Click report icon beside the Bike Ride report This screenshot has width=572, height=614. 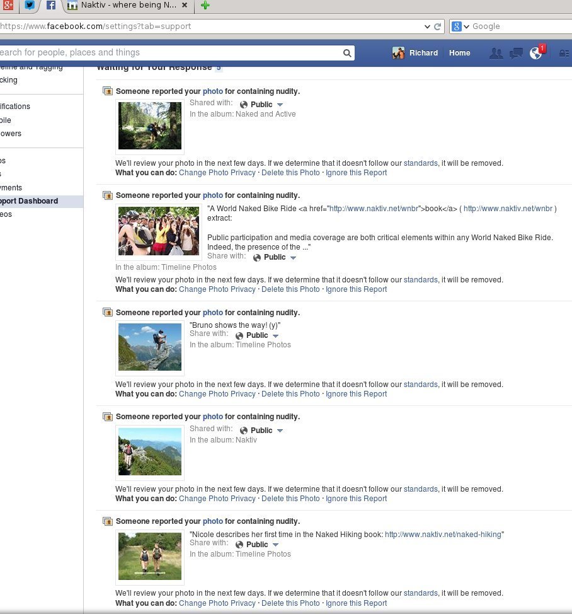(108, 195)
